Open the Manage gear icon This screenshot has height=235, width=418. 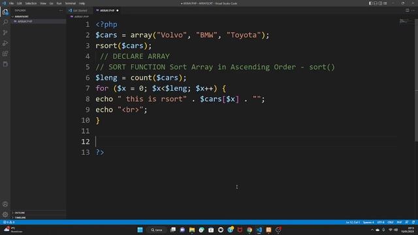[5, 215]
